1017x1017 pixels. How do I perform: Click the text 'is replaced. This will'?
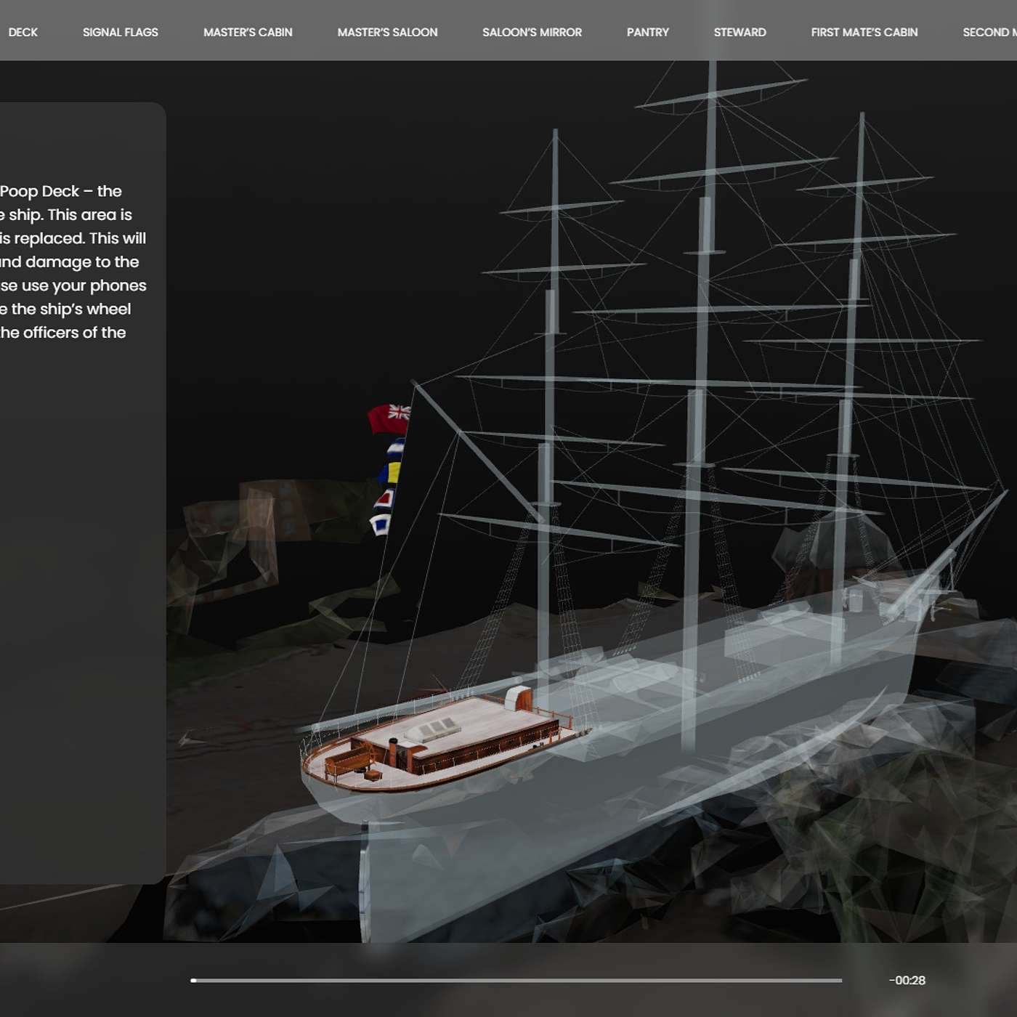(73, 238)
